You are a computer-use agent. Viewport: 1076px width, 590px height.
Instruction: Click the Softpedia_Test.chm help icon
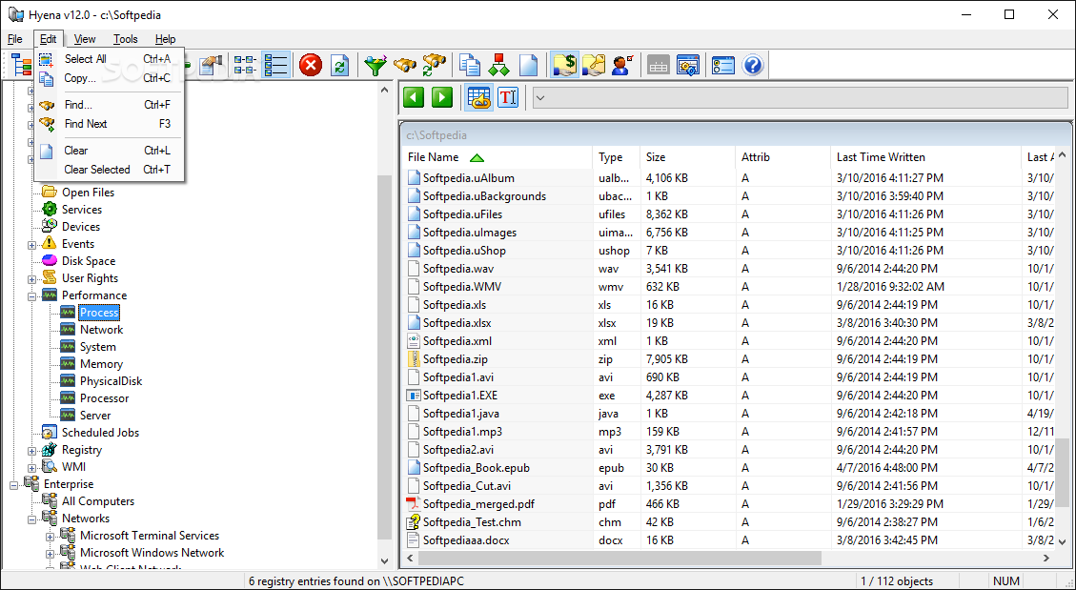point(413,521)
